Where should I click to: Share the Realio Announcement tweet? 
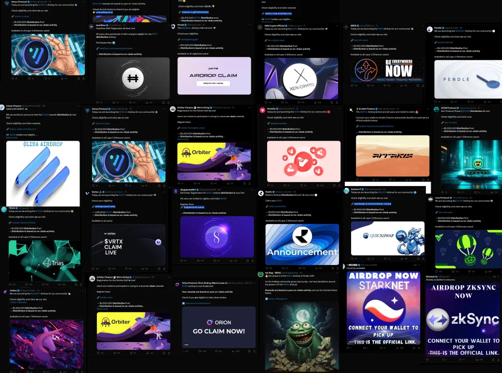(x=338, y=268)
